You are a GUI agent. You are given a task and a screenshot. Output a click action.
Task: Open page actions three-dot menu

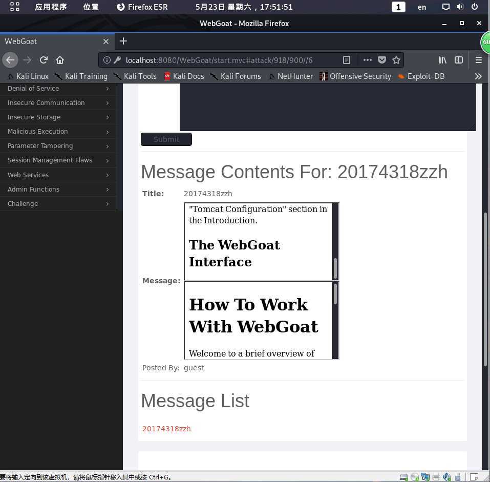368,60
